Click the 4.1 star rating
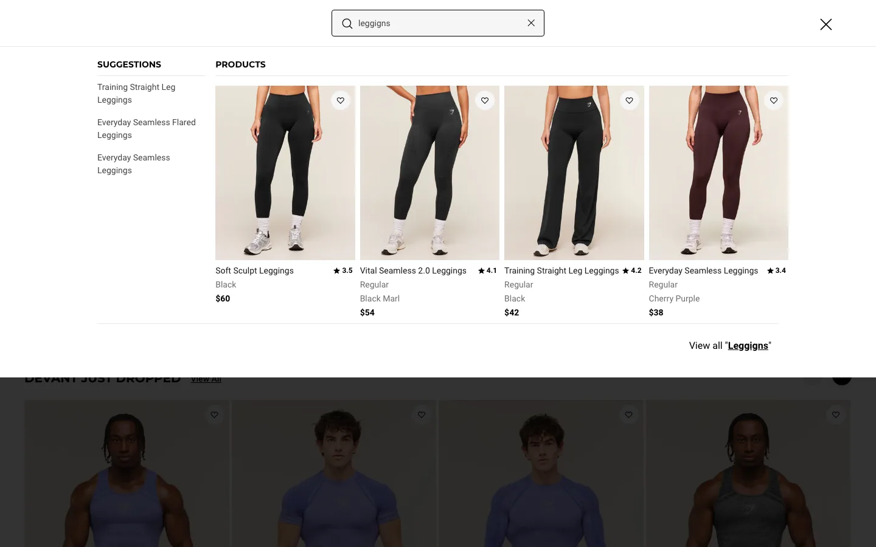This screenshot has width=876, height=547. 487,271
